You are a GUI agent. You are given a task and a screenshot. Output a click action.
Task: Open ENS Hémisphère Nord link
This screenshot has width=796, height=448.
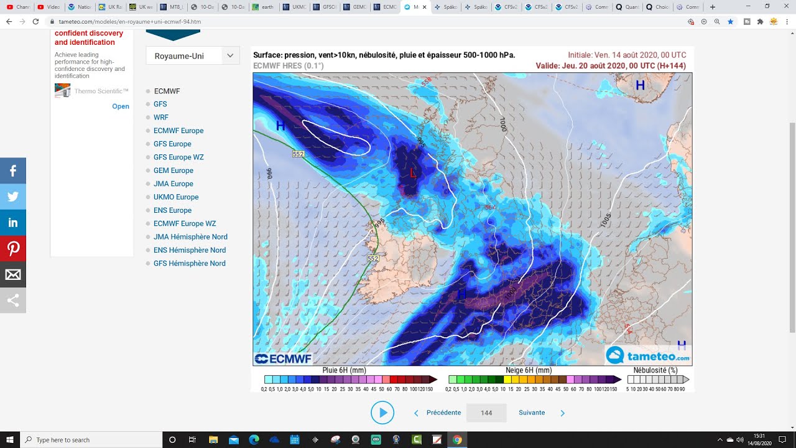[x=190, y=250]
